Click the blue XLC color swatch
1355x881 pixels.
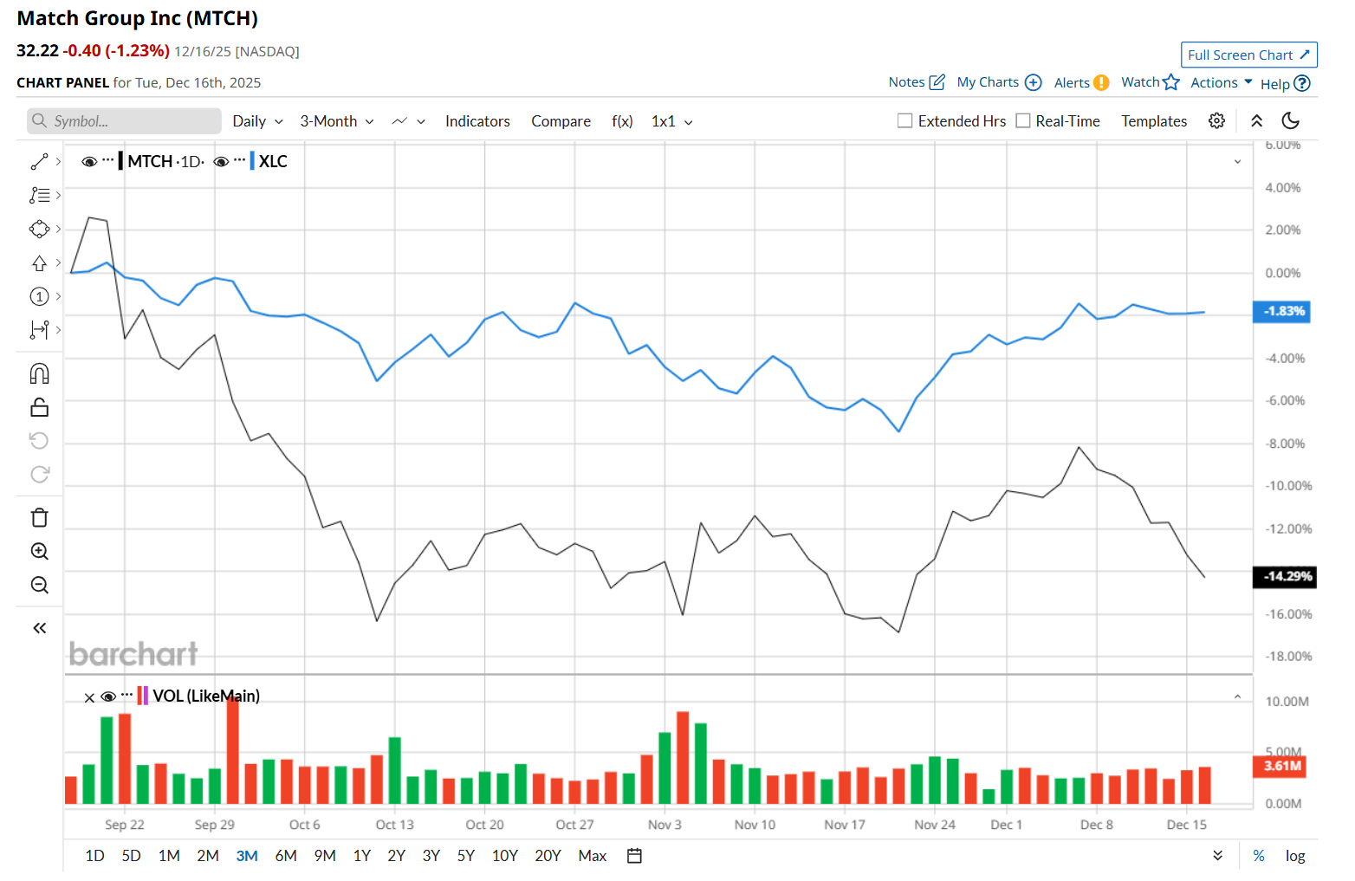(x=252, y=161)
